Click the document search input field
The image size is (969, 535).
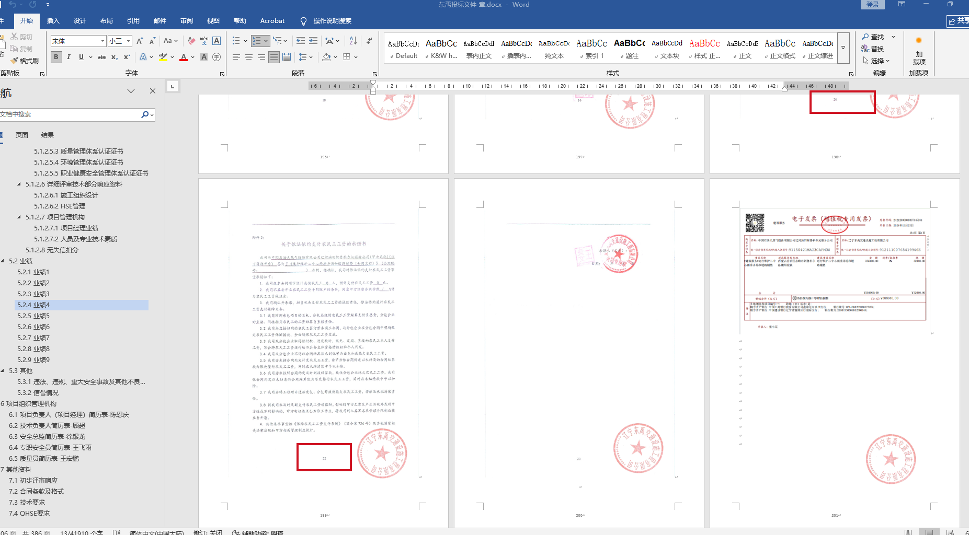tap(70, 114)
